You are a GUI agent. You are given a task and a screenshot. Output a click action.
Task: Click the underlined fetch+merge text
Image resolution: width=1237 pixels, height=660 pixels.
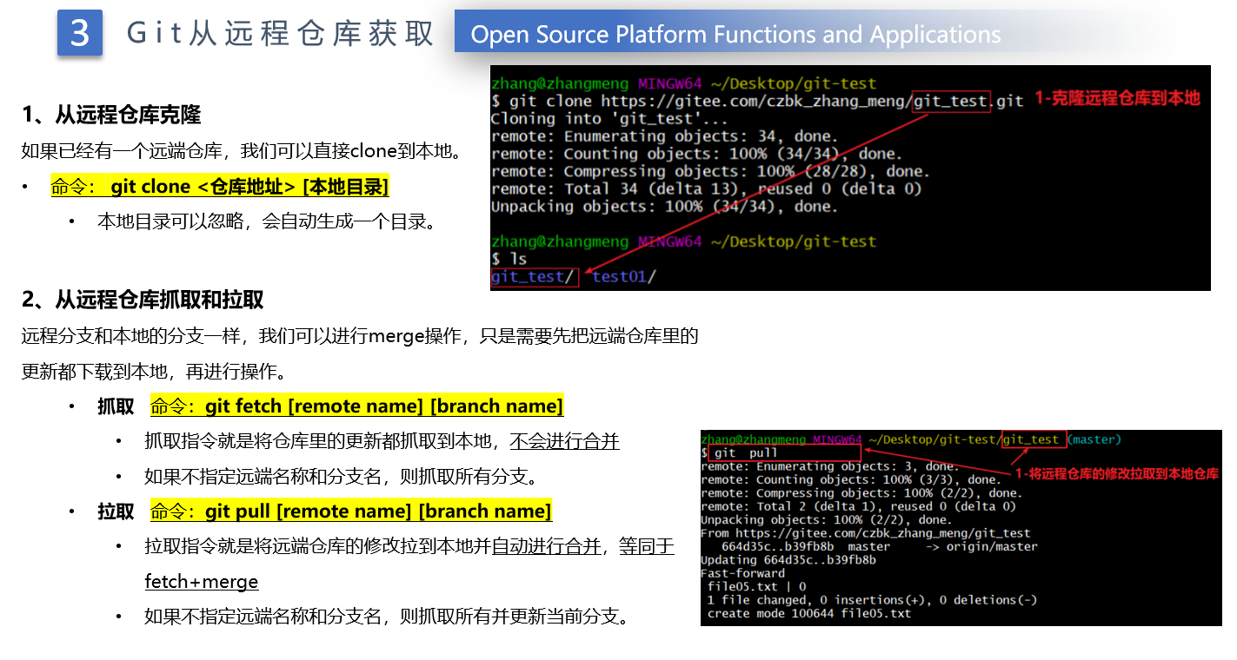(x=201, y=581)
